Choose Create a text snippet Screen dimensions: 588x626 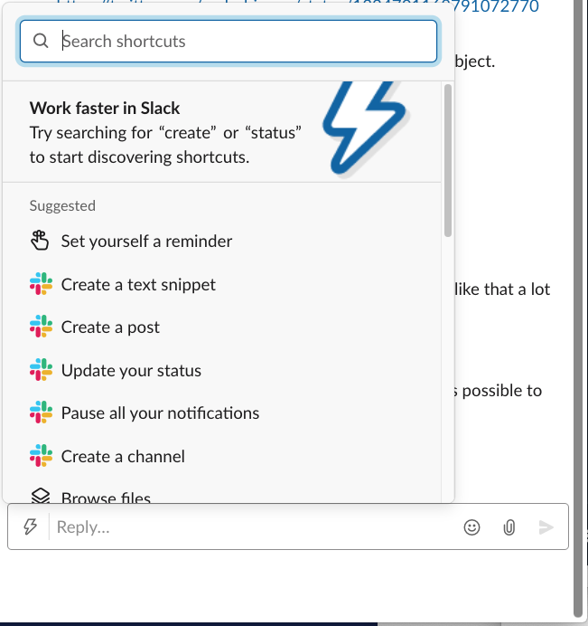(222, 285)
